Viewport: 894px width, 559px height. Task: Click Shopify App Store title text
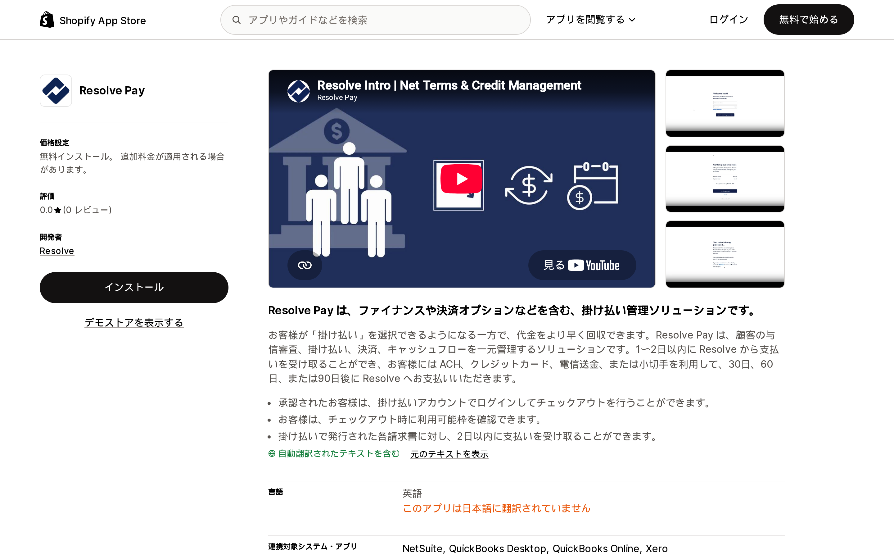(103, 20)
